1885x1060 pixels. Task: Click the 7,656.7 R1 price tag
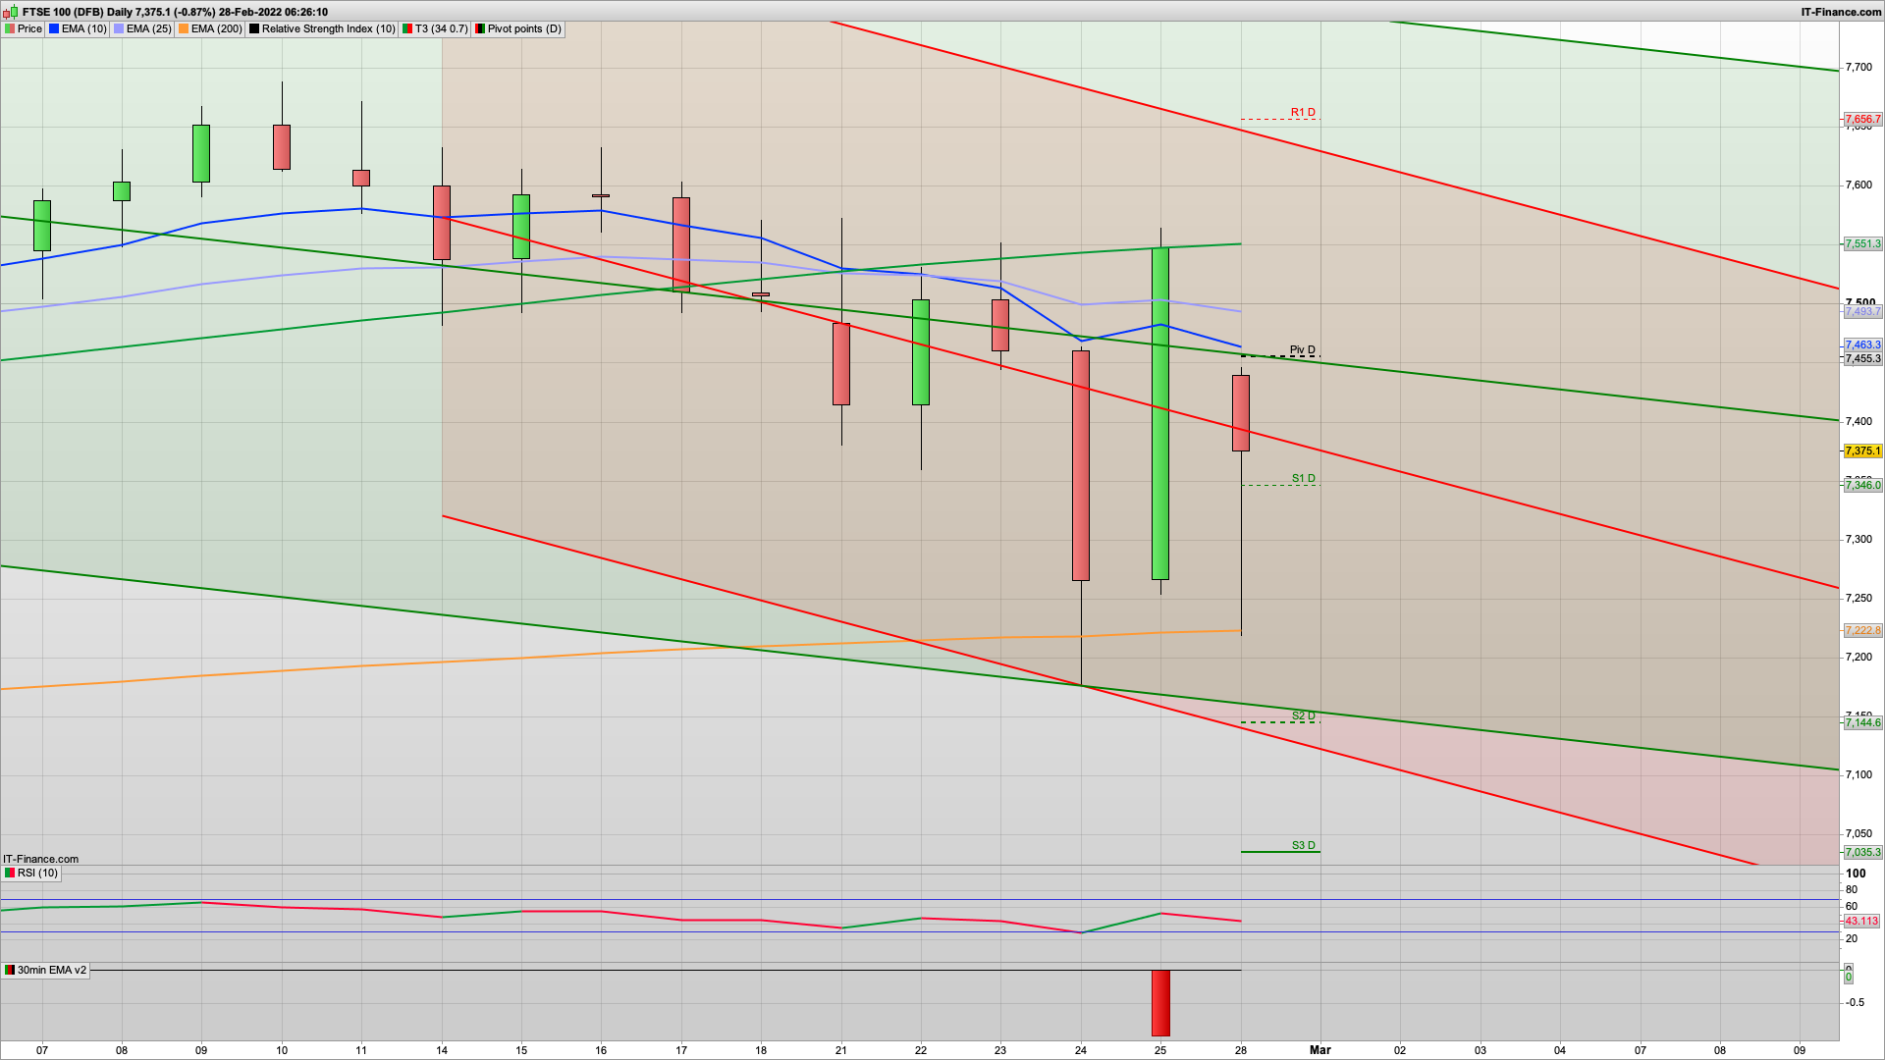pos(1862,120)
